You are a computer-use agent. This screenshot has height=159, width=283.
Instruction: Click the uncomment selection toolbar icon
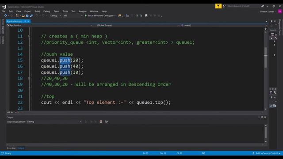tap(141, 16)
